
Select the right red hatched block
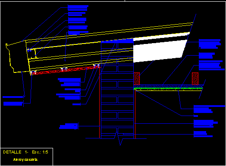[x=195, y=78]
